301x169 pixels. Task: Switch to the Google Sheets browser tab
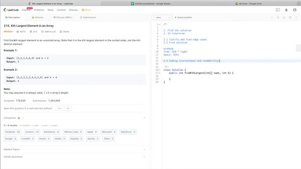pyautogui.click(x=150, y=4)
